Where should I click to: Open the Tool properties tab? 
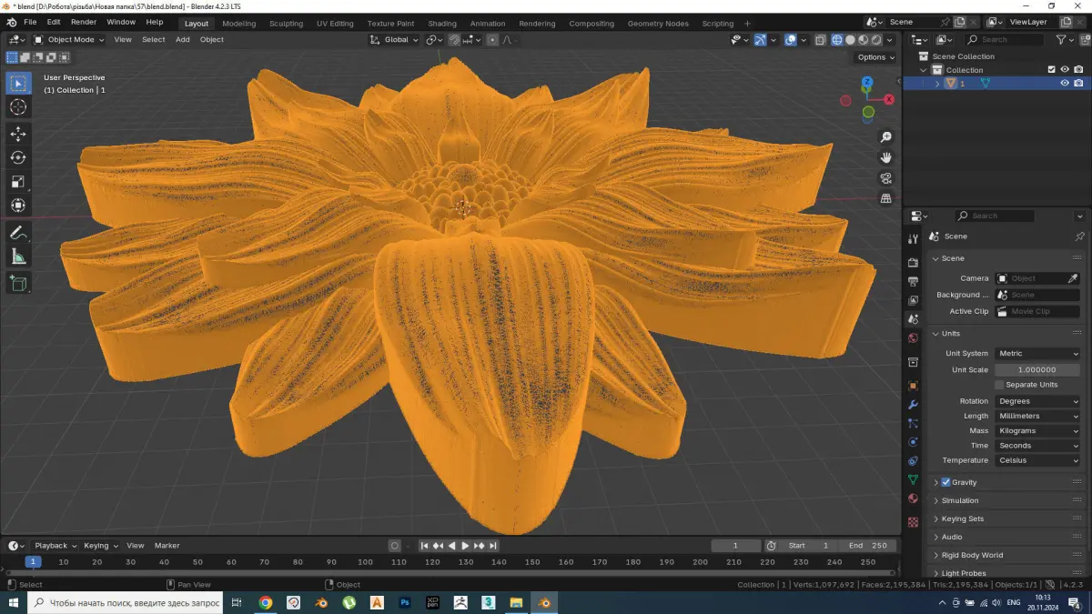pyautogui.click(x=913, y=238)
